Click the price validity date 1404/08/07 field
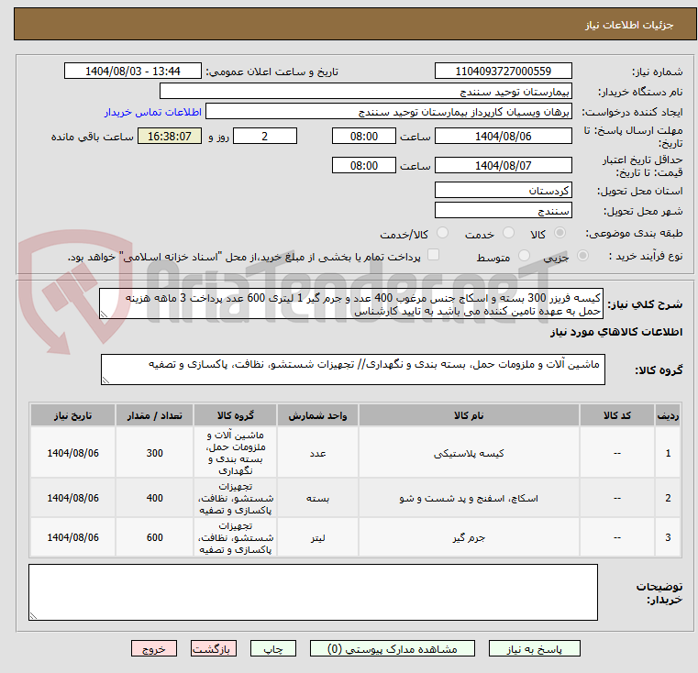Viewport: 698px width, 673px height. 503,165
